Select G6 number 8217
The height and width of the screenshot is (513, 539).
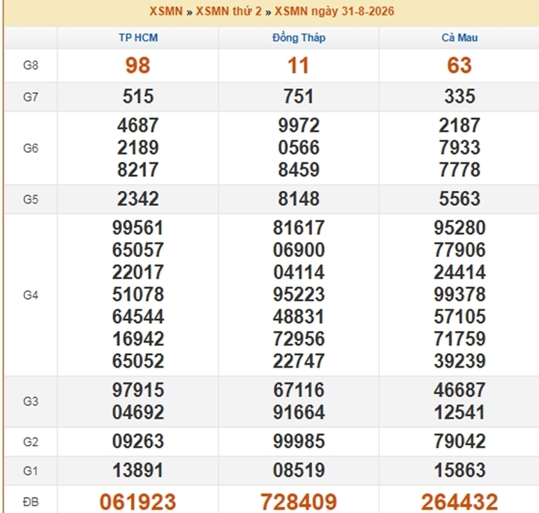138,170
